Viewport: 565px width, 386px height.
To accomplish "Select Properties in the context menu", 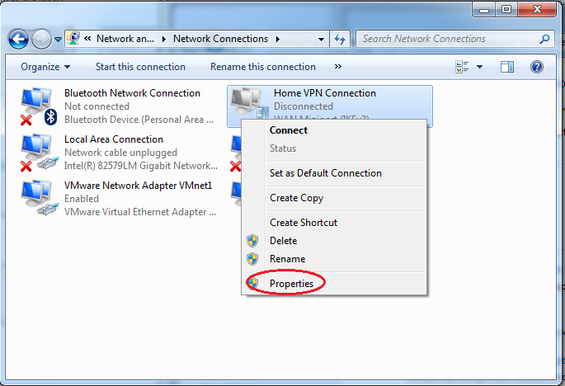I will tap(291, 284).
